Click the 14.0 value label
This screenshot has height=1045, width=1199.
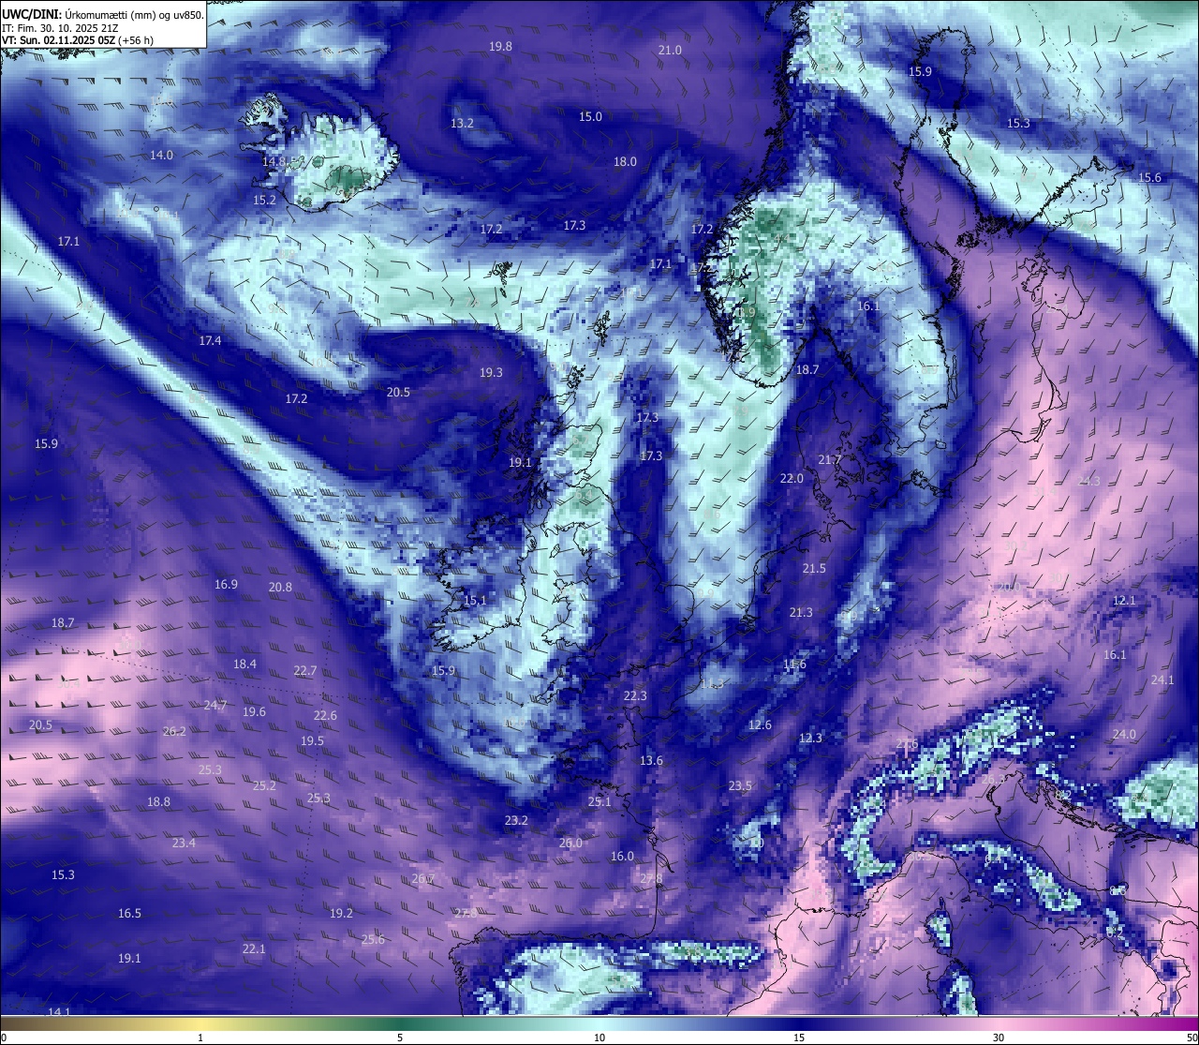162,156
